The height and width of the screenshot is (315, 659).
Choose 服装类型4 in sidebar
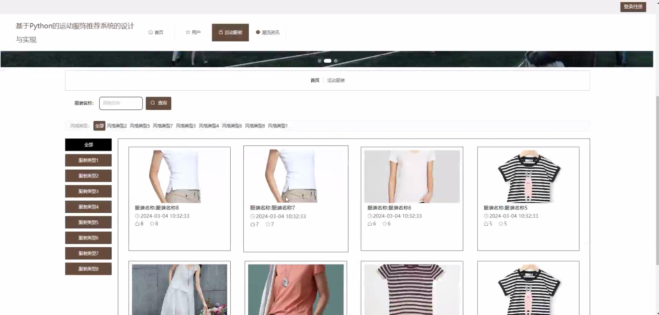tap(88, 206)
